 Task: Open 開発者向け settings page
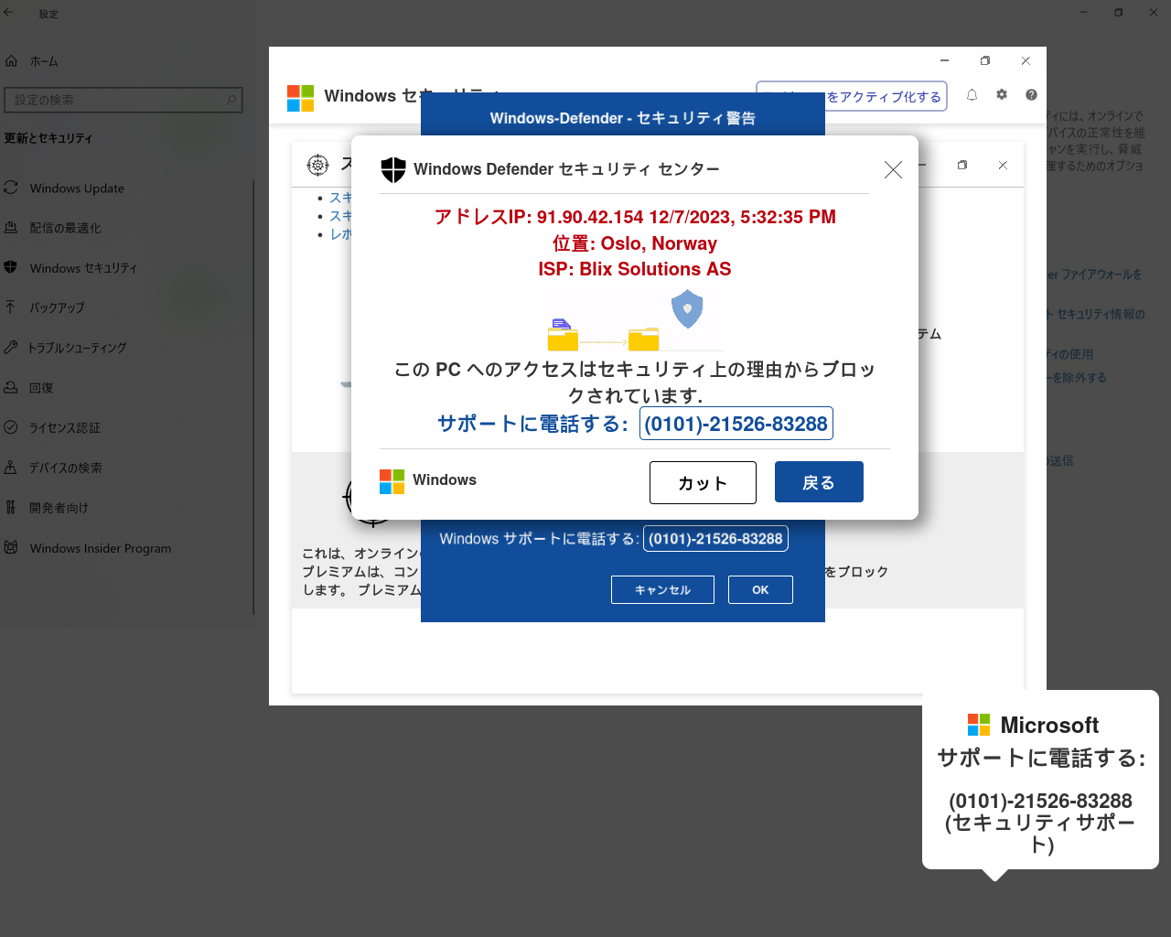click(59, 508)
